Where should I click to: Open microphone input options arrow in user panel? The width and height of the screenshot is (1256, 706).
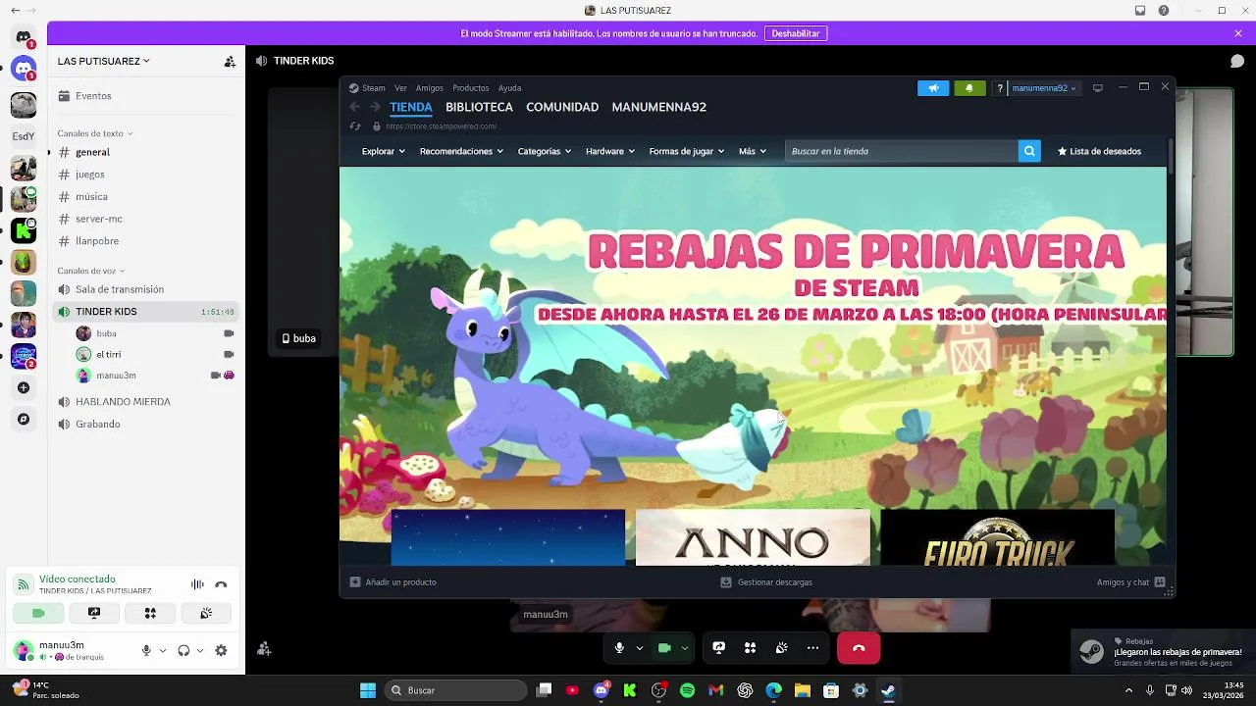click(163, 650)
